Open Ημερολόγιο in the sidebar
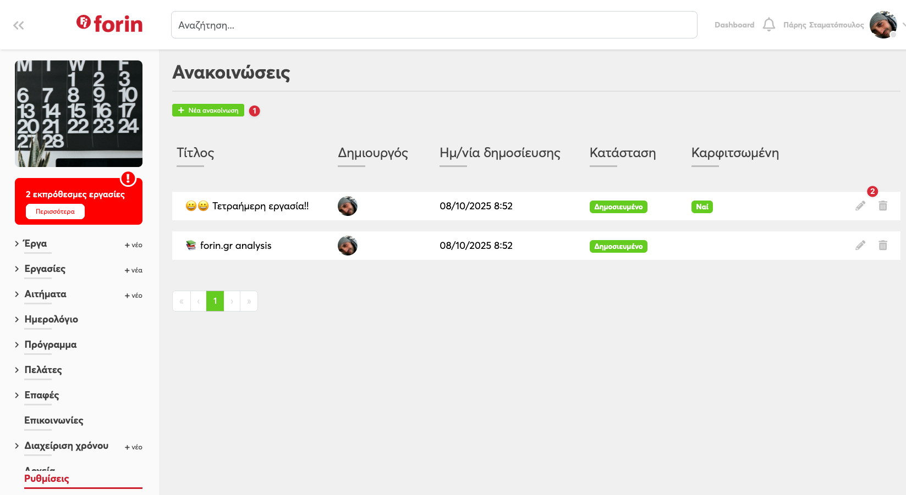This screenshot has width=906, height=495. tap(51, 319)
